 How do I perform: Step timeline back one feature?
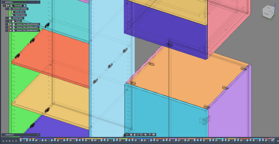tap(7, 141)
